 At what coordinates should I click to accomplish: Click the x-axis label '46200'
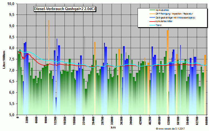[x=150, y=121]
